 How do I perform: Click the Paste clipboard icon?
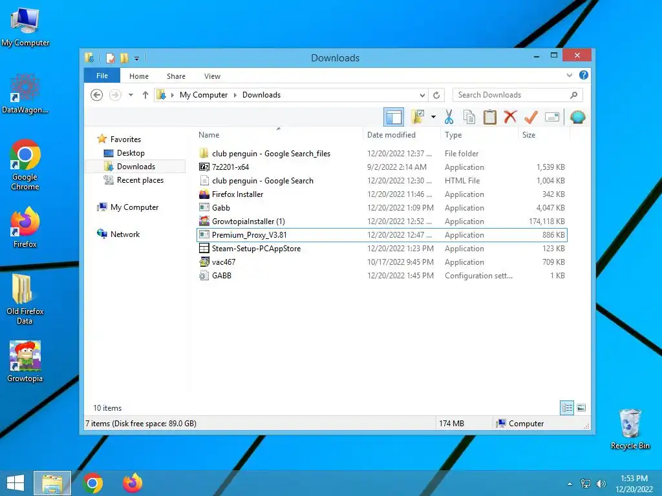(x=490, y=117)
